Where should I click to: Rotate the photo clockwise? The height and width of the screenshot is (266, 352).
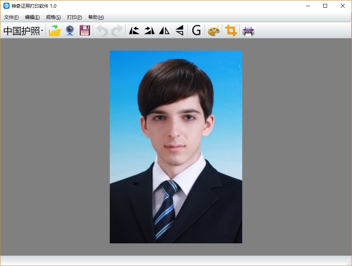click(149, 30)
